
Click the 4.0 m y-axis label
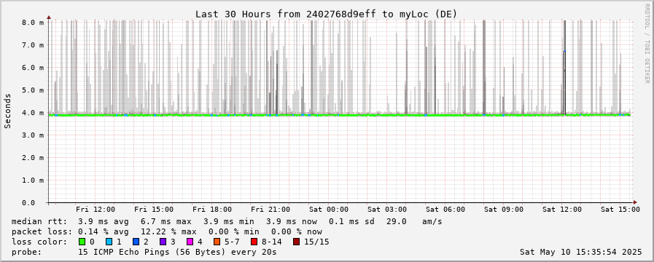[33, 113]
